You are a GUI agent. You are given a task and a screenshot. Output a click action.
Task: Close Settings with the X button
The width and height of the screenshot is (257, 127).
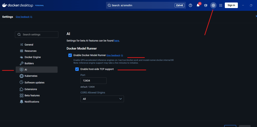point(256,16)
